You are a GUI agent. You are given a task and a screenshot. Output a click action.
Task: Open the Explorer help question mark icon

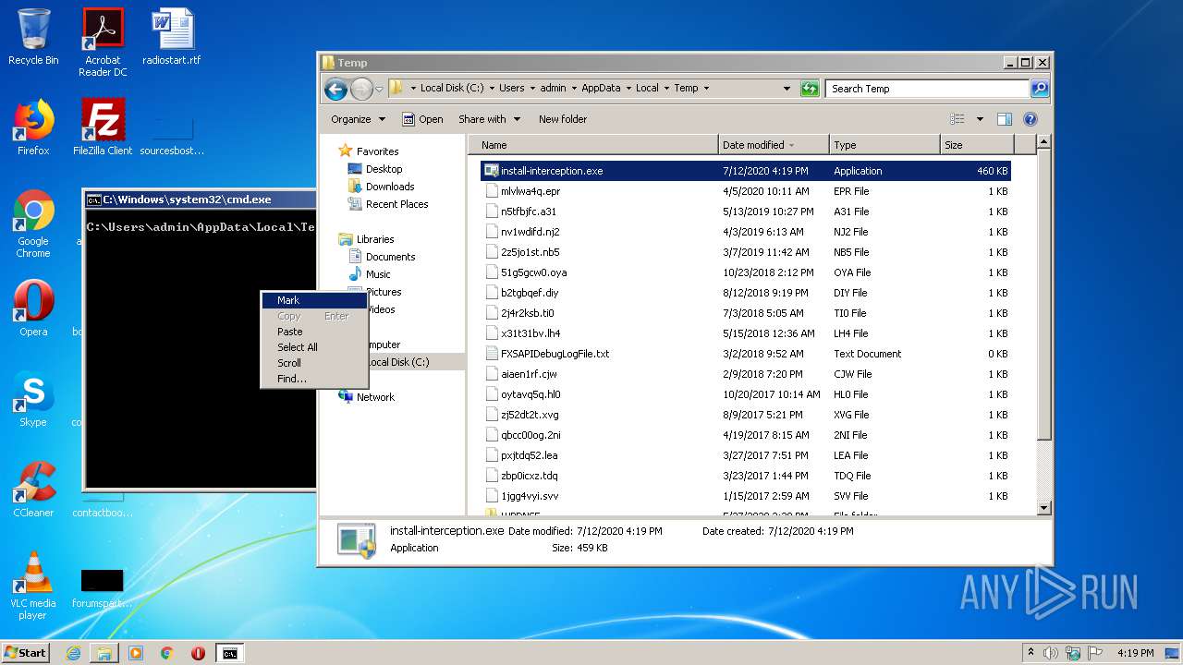click(1031, 119)
